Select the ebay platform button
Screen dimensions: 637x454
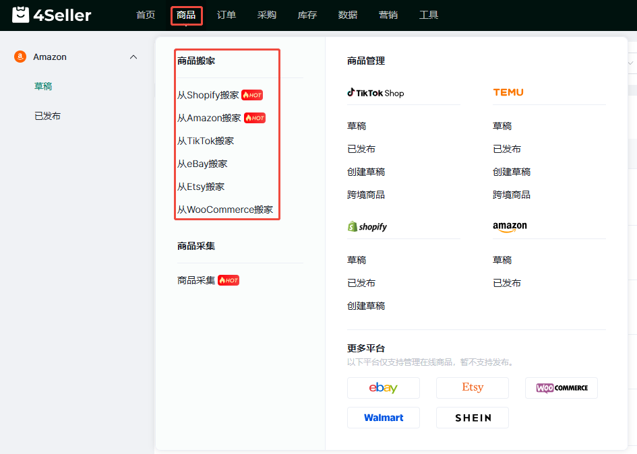(x=384, y=388)
